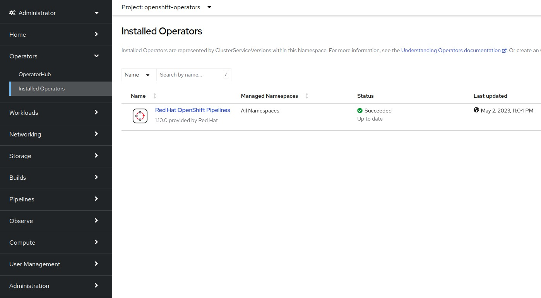Select Installed Operators in the sidebar
The height and width of the screenshot is (298, 541).
tap(61, 89)
